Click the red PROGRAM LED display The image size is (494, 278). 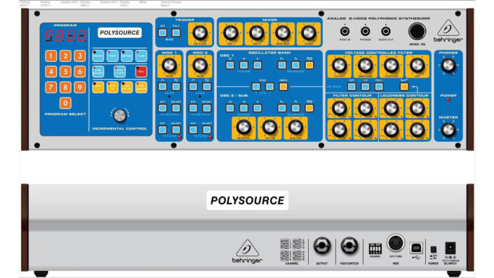[65, 36]
